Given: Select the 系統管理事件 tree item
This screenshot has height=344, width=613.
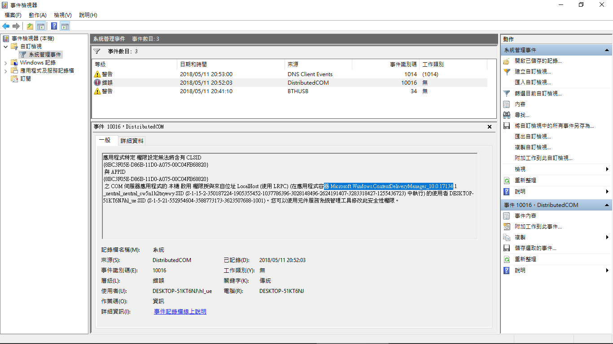Looking at the screenshot, I should click(45, 55).
